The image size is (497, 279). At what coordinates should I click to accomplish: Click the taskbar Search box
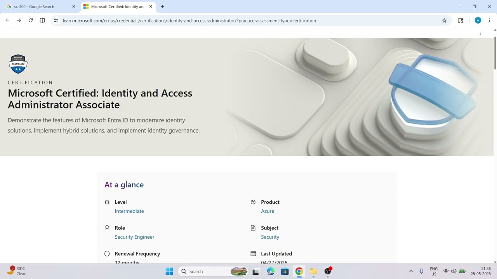213,271
